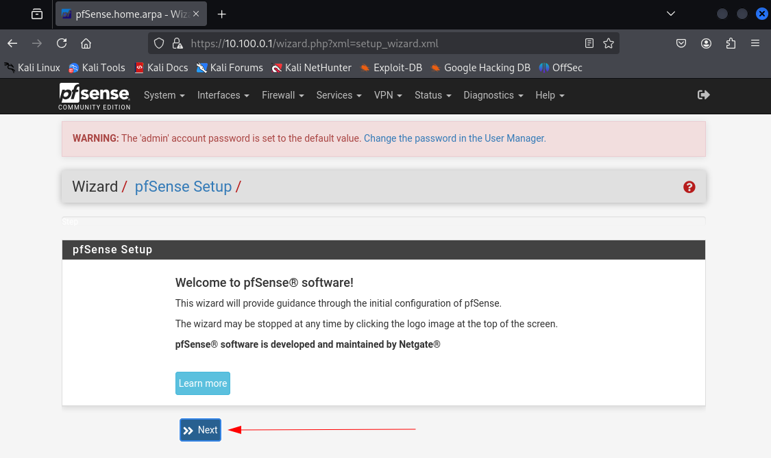Go back with the browser back arrow
771x458 pixels.
[12, 43]
